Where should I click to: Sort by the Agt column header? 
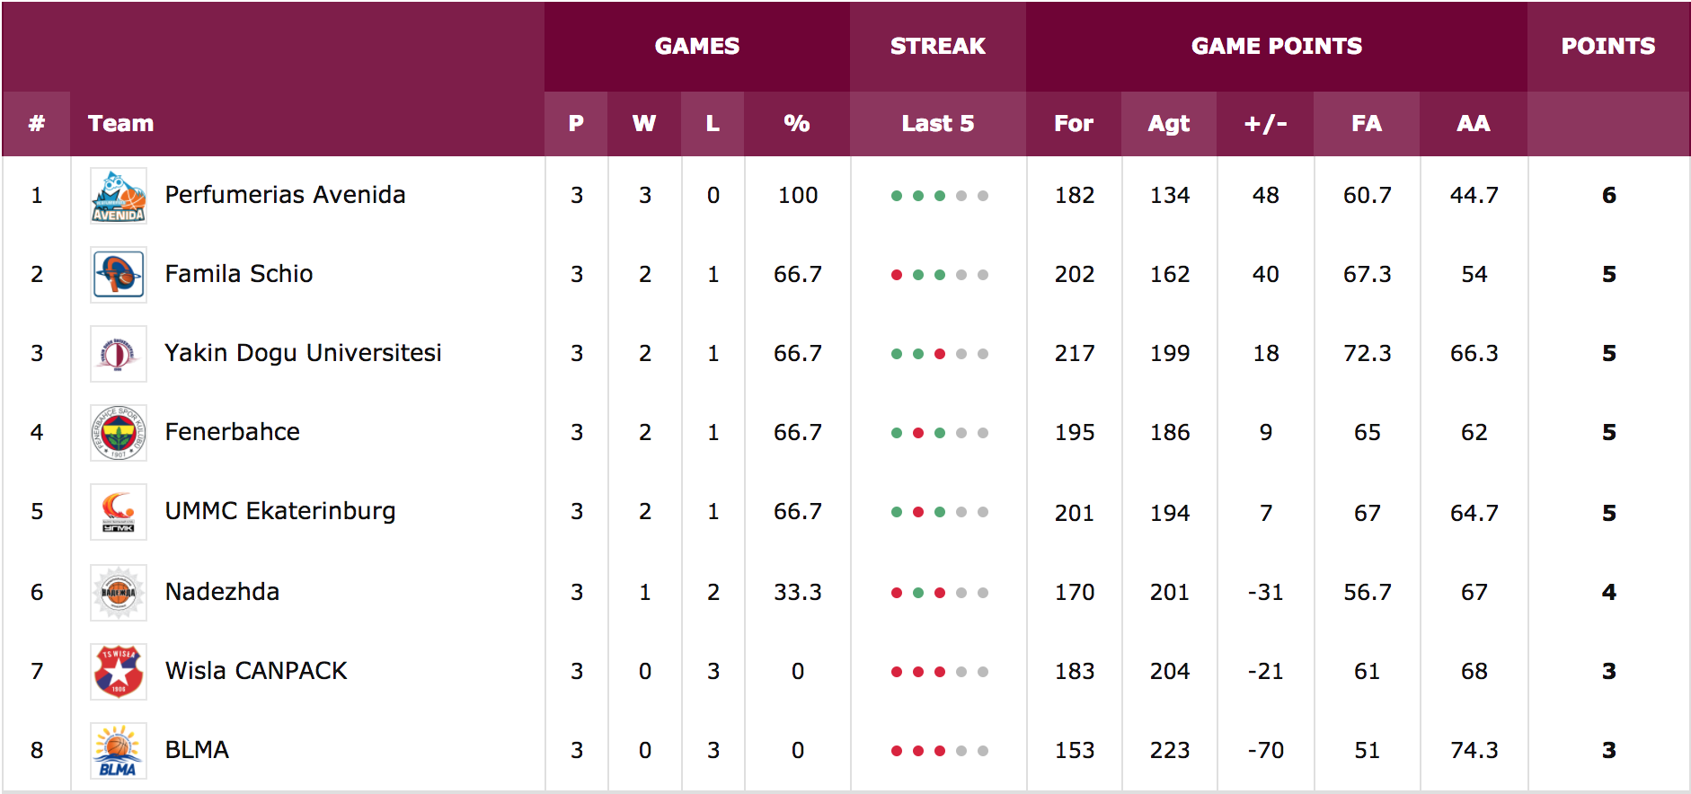pyautogui.click(x=1169, y=123)
